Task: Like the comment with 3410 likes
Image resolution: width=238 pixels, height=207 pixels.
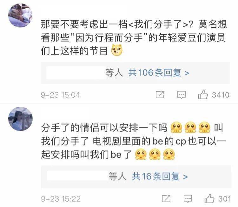Action: (203, 95)
